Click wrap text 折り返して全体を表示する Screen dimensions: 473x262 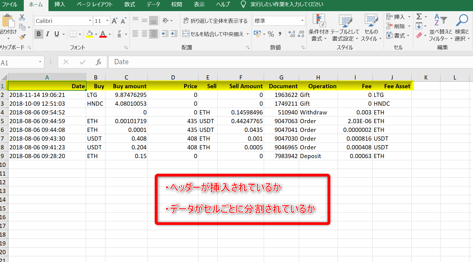[x=215, y=21]
